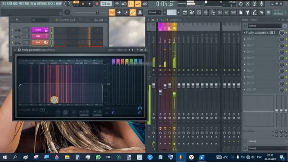The height and width of the screenshot is (162, 288).
Task: Click the Piano mixer track fader
Action: (174, 94)
